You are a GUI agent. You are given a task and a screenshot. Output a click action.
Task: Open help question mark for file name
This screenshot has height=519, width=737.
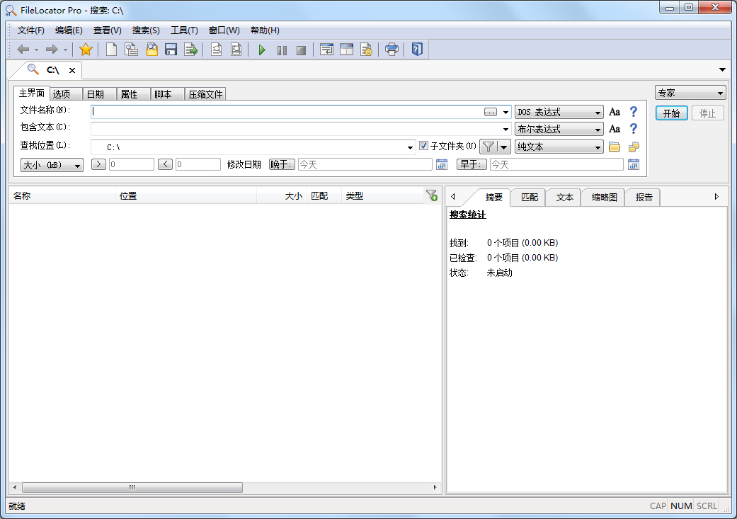point(634,112)
